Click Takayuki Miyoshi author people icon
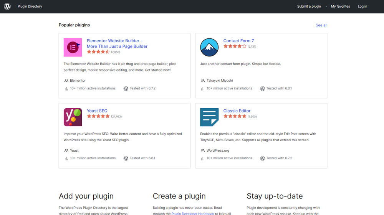Screen dimensions: 384x215 (203, 81)
